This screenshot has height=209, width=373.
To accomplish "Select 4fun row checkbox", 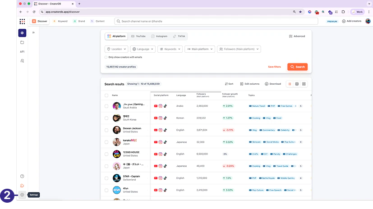I will click(106, 190).
